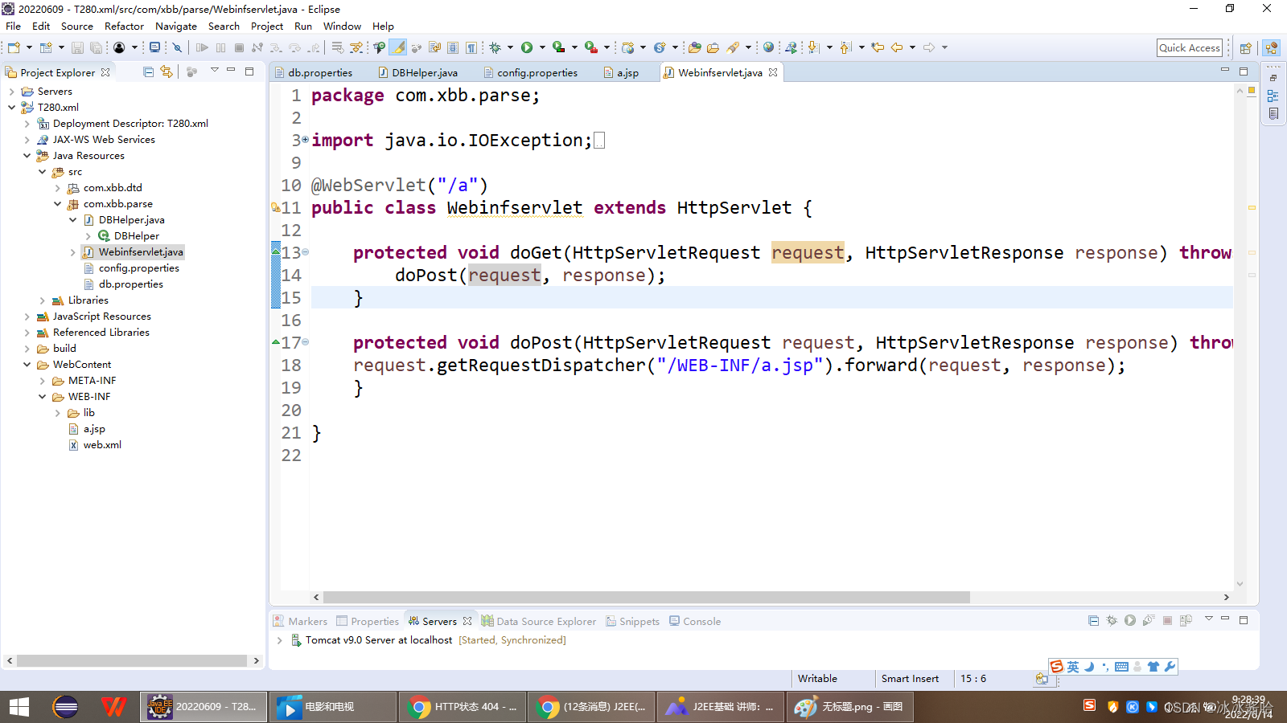
Task: Expand the Tomcat v9.0 Server entry
Action: tap(279, 640)
